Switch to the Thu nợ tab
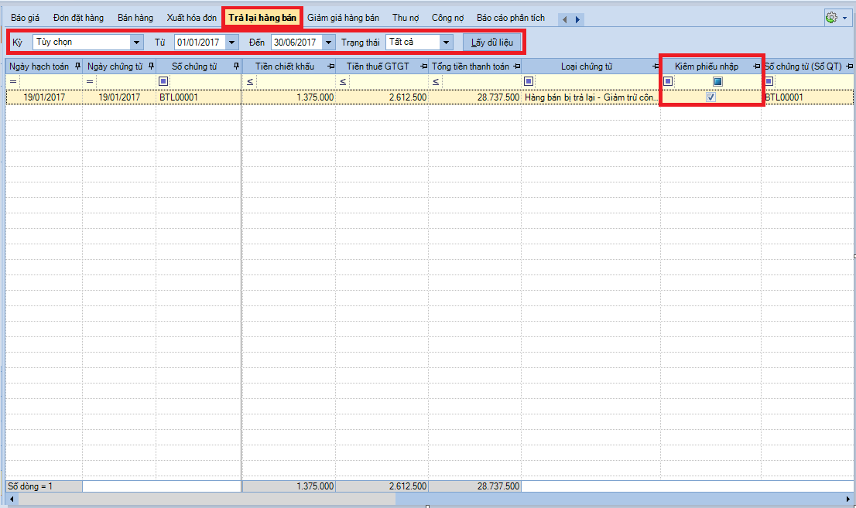Image resolution: width=856 pixels, height=508 pixels. 406,18
